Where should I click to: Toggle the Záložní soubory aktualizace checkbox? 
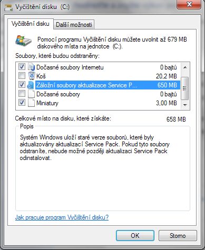click(22, 85)
